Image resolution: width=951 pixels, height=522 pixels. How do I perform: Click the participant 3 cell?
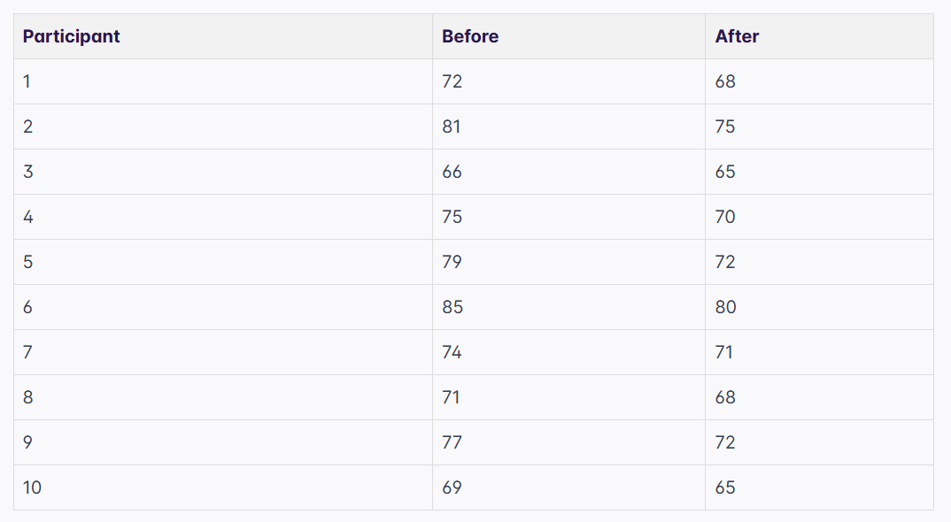click(28, 172)
